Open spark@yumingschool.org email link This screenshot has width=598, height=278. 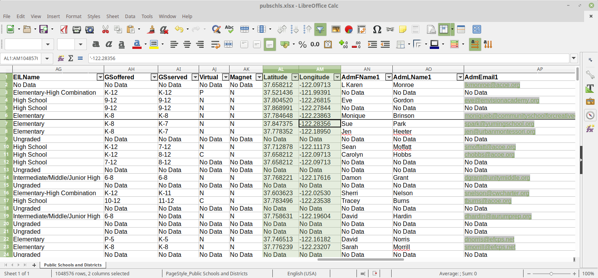coord(499,124)
